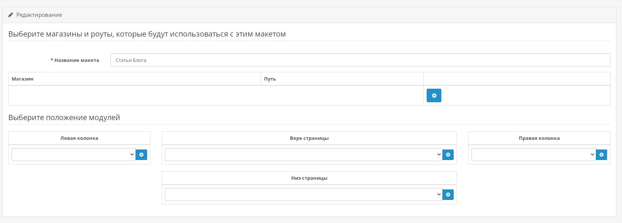Click the Путь column header
Image resolution: width=622 pixels, height=223 pixels.
click(270, 79)
